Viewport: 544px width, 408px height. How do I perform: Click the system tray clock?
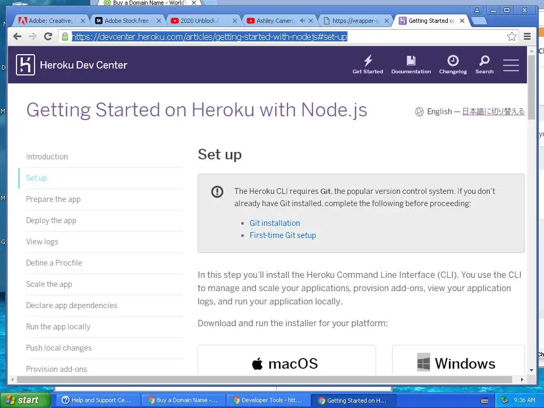pos(524,400)
